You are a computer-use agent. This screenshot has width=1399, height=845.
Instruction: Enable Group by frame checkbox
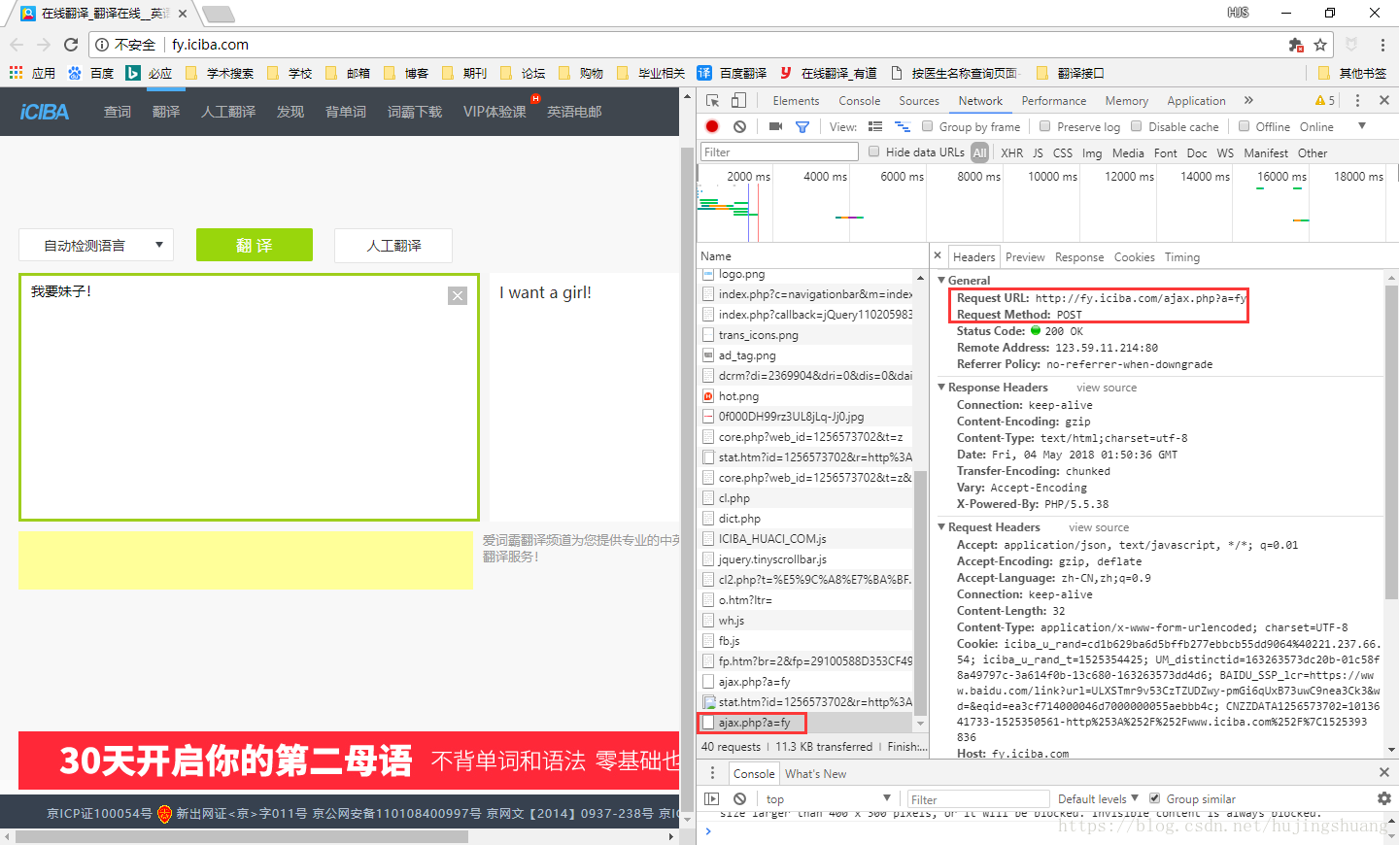[928, 126]
